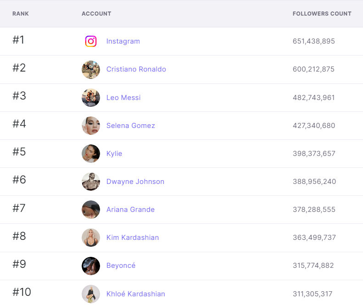Select Selena Gomez's profile avatar

pyautogui.click(x=91, y=126)
